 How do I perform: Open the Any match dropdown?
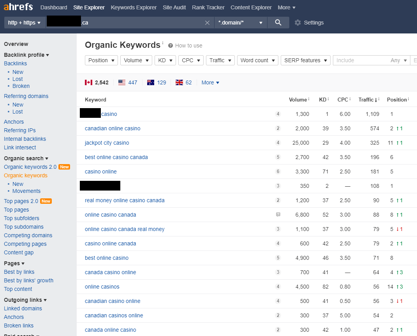[x=398, y=60]
